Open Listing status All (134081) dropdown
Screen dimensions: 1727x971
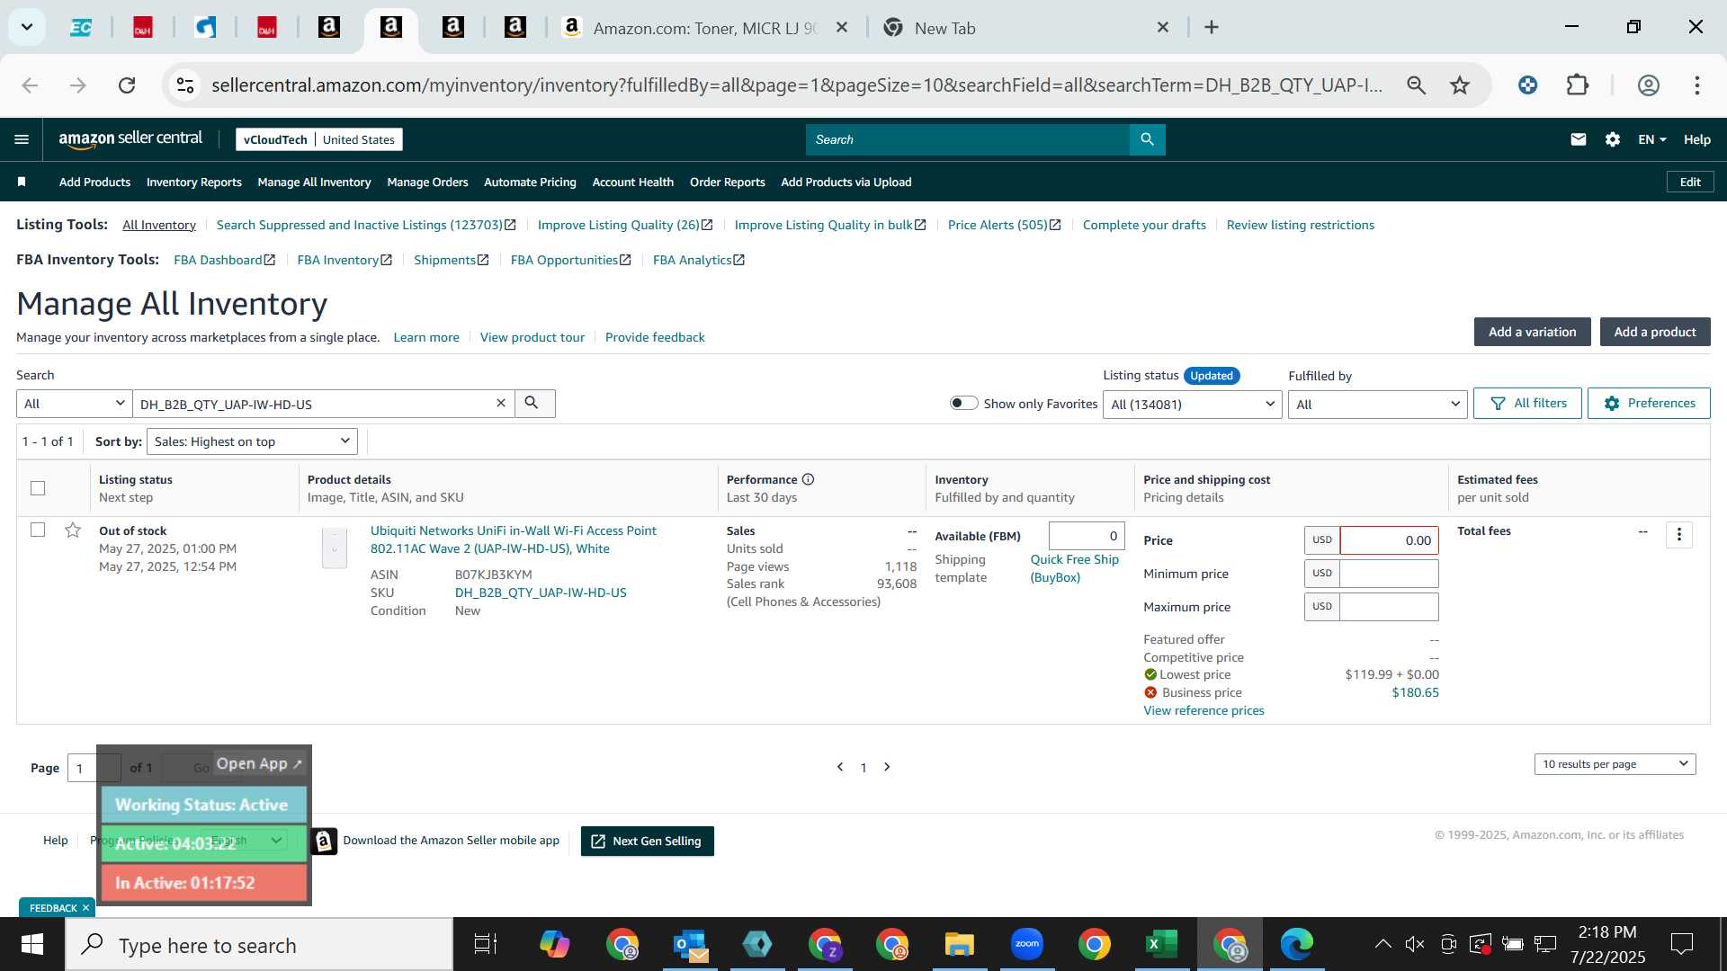(x=1192, y=405)
